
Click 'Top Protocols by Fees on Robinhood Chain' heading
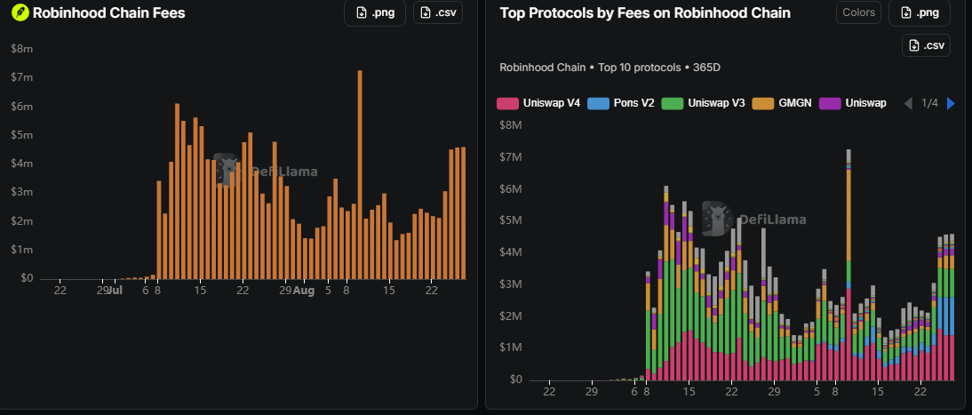645,12
